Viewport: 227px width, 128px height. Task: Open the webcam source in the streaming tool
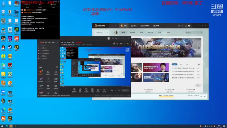80,90
